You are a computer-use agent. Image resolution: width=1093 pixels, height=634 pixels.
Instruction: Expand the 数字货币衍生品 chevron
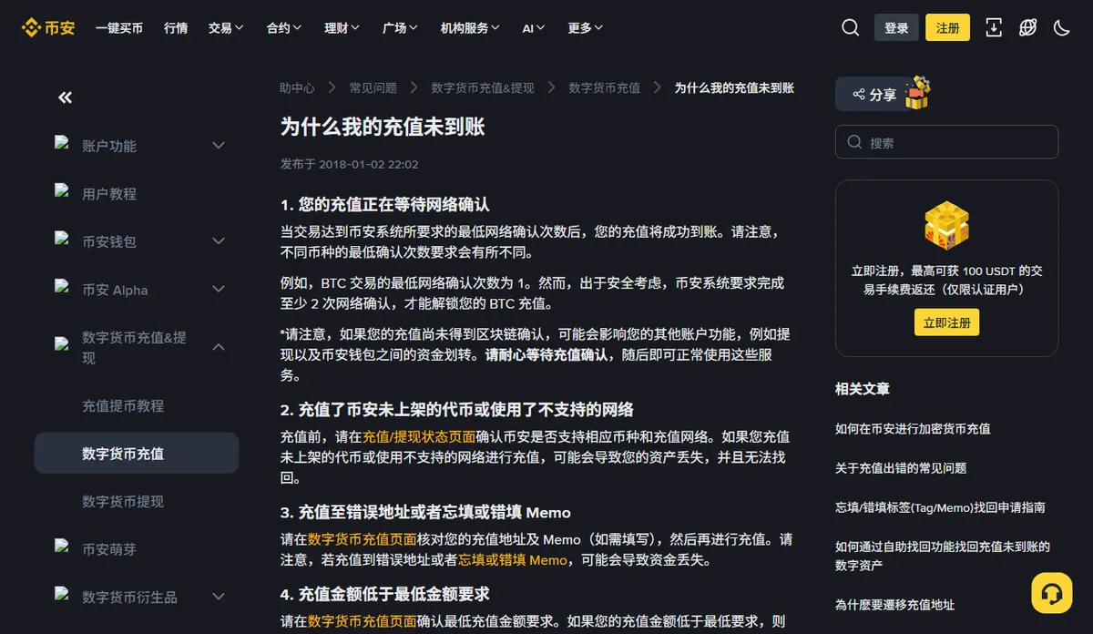pos(219,597)
